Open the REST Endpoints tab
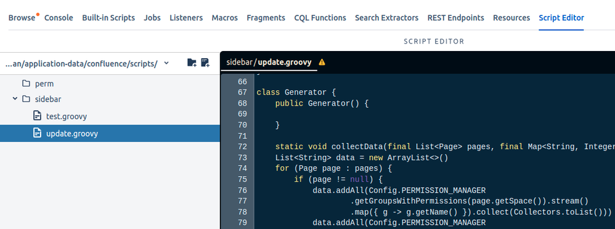This screenshot has height=229, width=615. coord(456,18)
